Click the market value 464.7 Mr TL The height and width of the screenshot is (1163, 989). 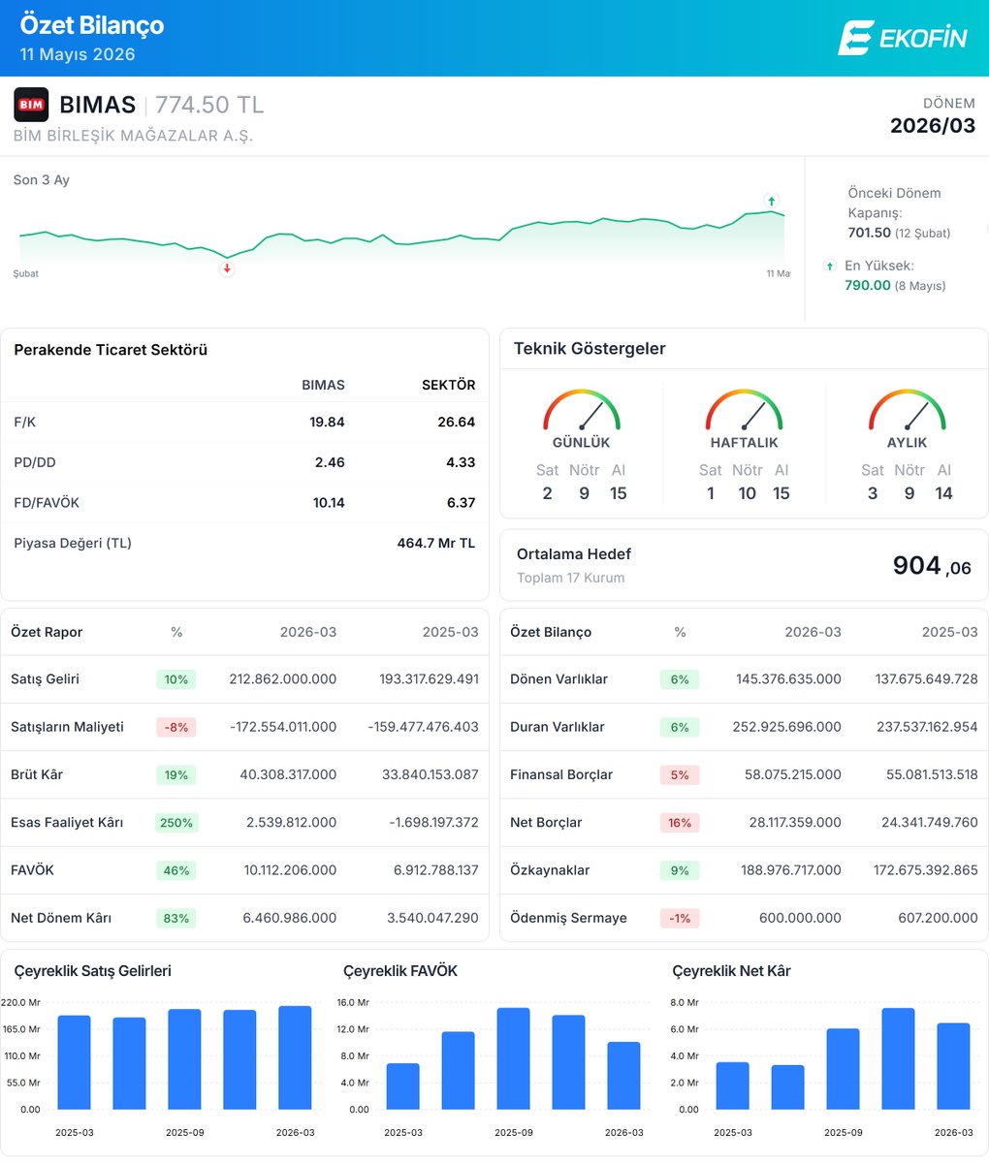click(436, 543)
